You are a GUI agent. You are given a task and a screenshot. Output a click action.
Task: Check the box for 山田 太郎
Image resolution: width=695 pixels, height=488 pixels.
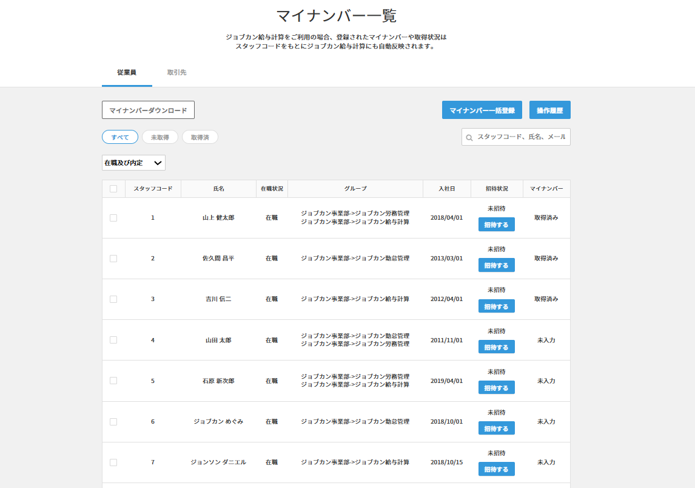click(x=113, y=341)
